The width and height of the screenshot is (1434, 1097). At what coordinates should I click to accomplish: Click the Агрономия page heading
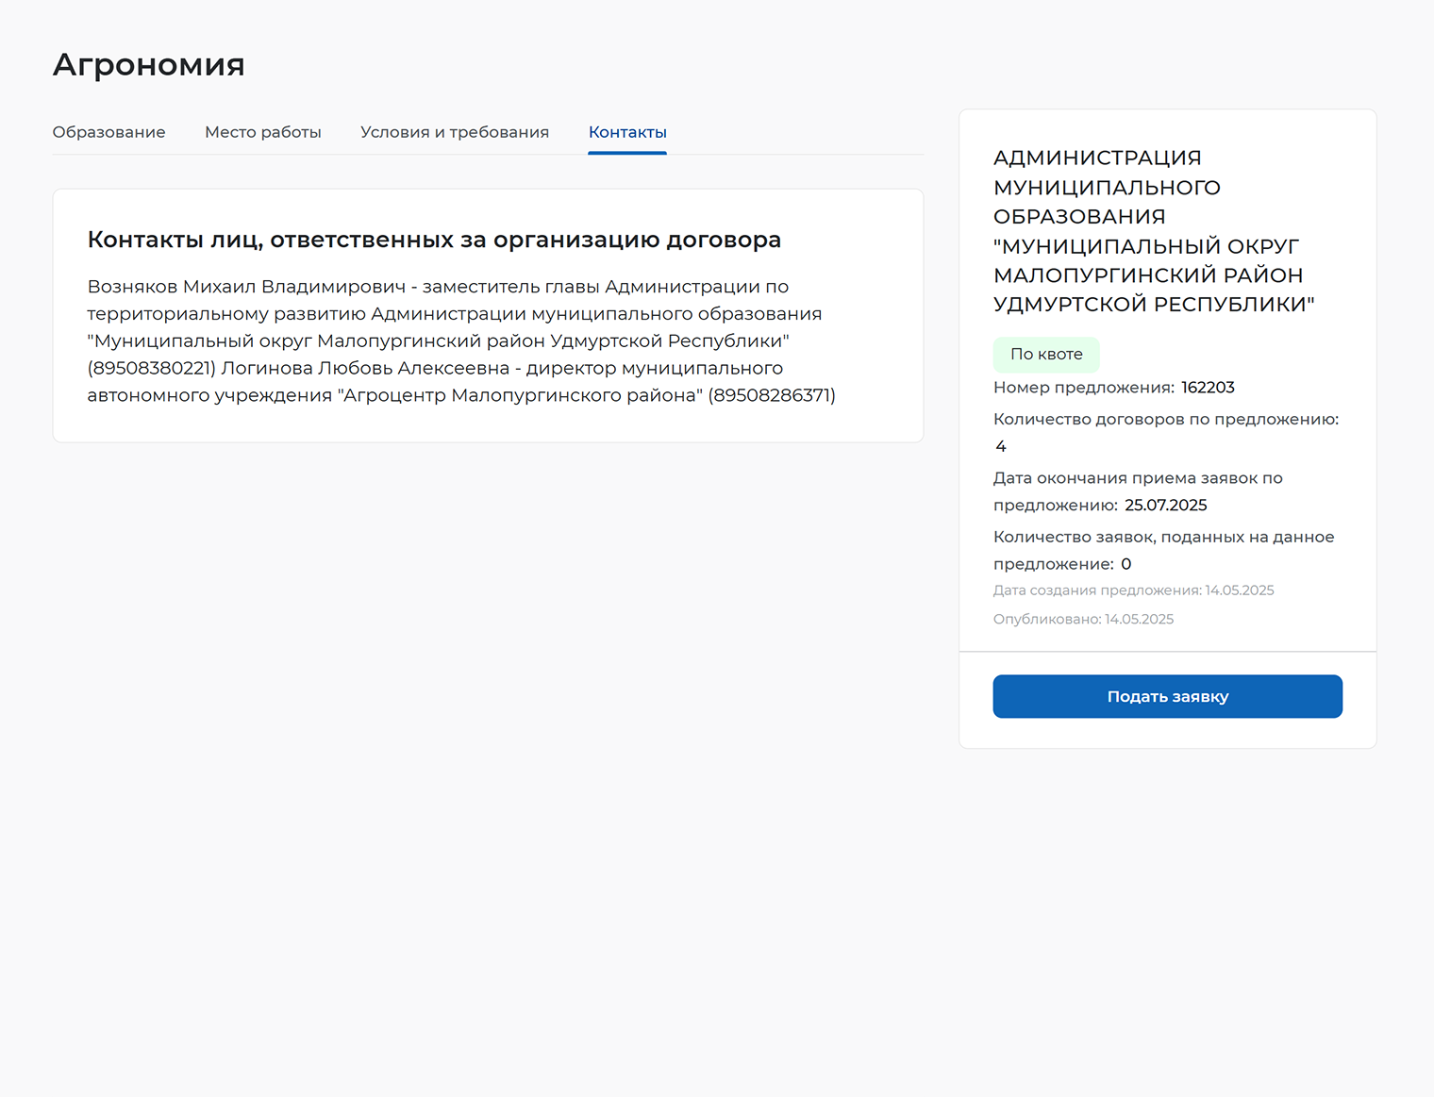click(x=149, y=64)
